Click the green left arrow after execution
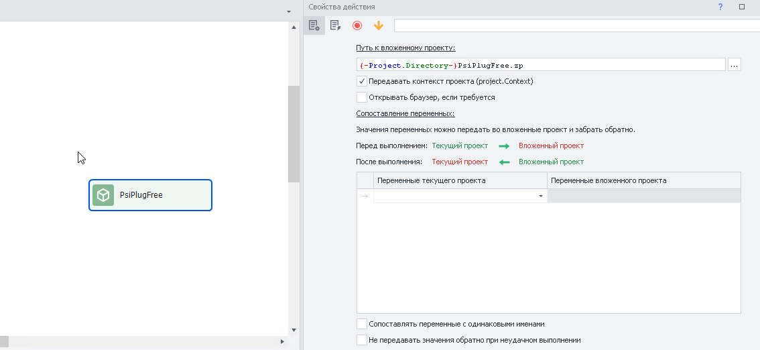Viewport: 760px width, 350px height. click(504, 162)
